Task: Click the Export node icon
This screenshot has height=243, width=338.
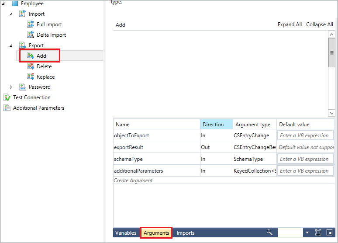Action: [x=23, y=45]
